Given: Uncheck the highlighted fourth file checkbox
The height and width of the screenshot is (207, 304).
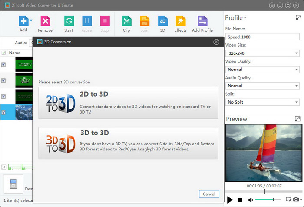Looking at the screenshot, I should [3, 113].
